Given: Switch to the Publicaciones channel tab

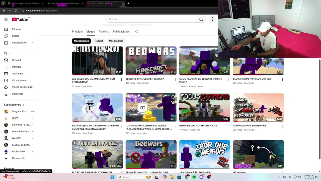Looking at the screenshot, I should coord(121,32).
